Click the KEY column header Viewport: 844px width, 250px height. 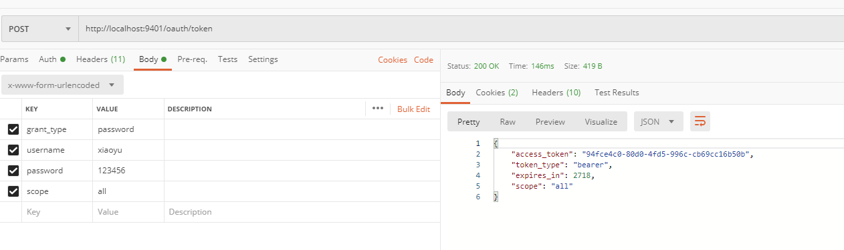click(31, 109)
